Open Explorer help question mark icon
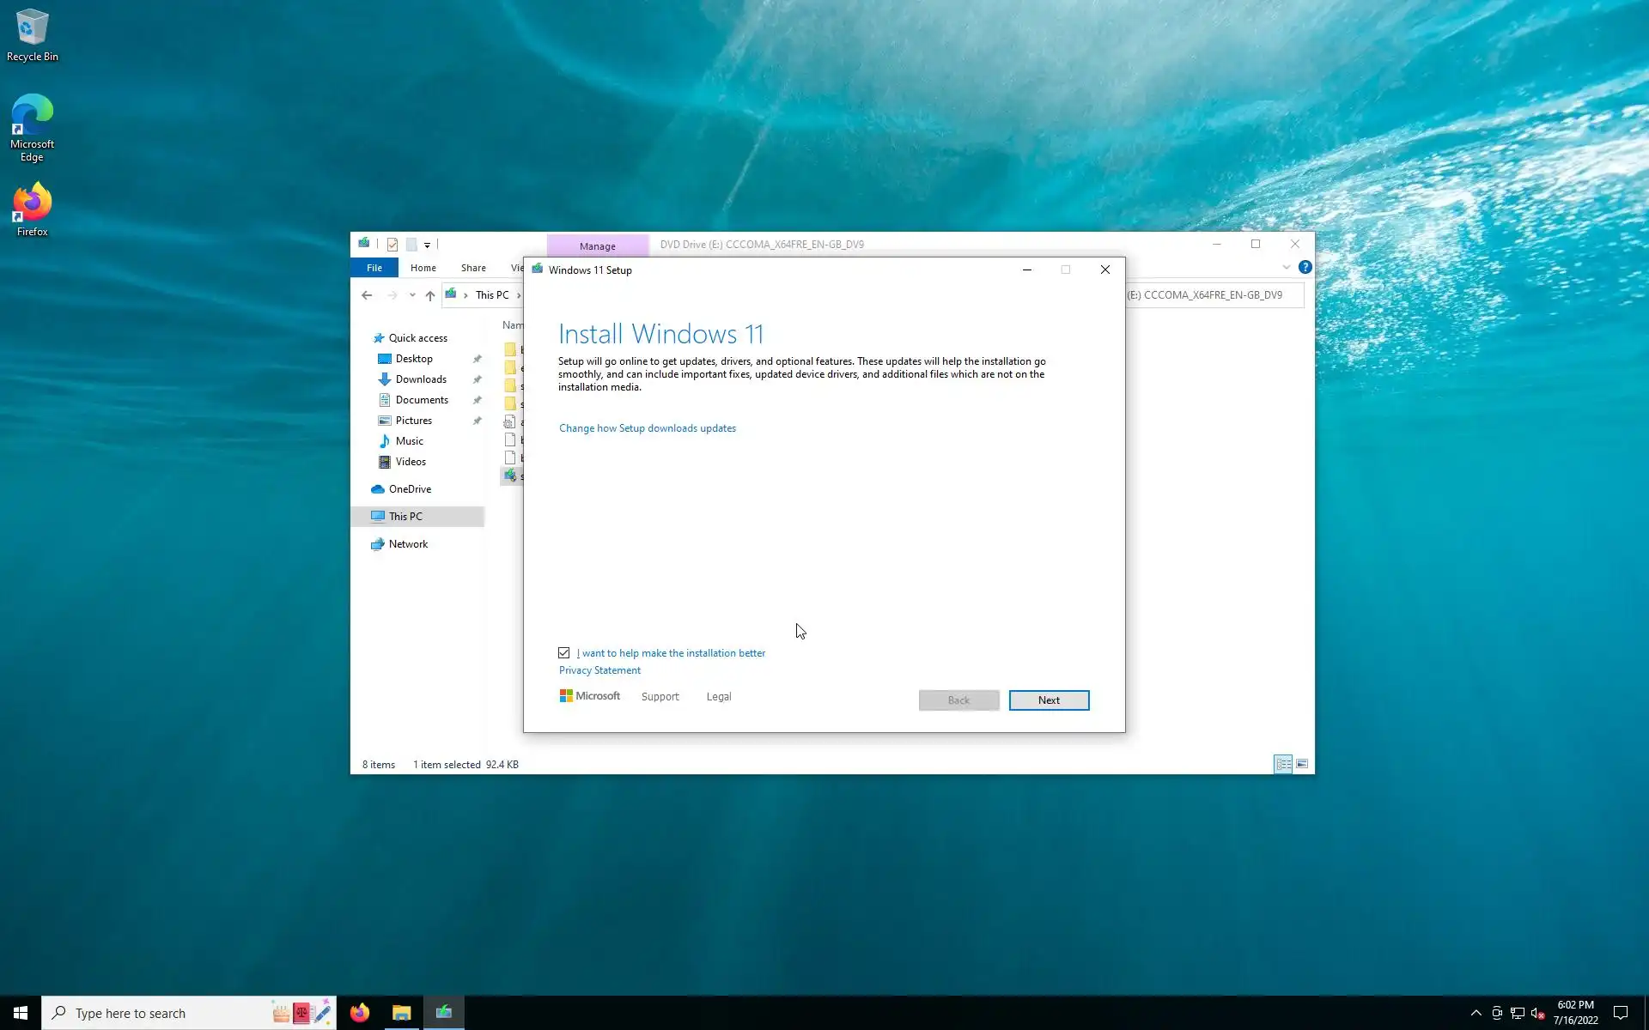 (x=1305, y=268)
